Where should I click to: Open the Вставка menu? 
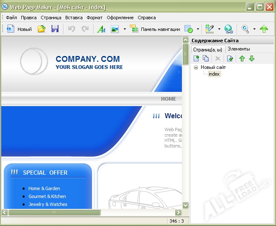(x=74, y=18)
